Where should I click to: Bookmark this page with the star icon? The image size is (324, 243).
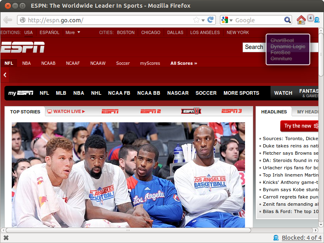pos(196,20)
